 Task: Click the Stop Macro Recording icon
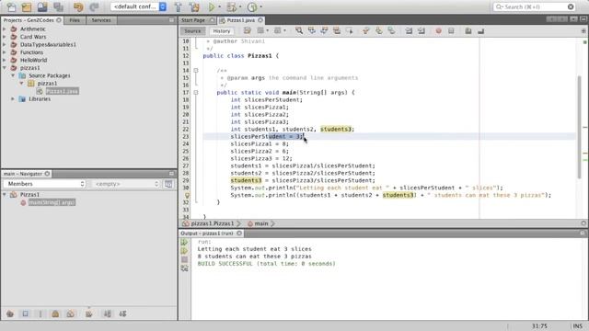coord(451,31)
